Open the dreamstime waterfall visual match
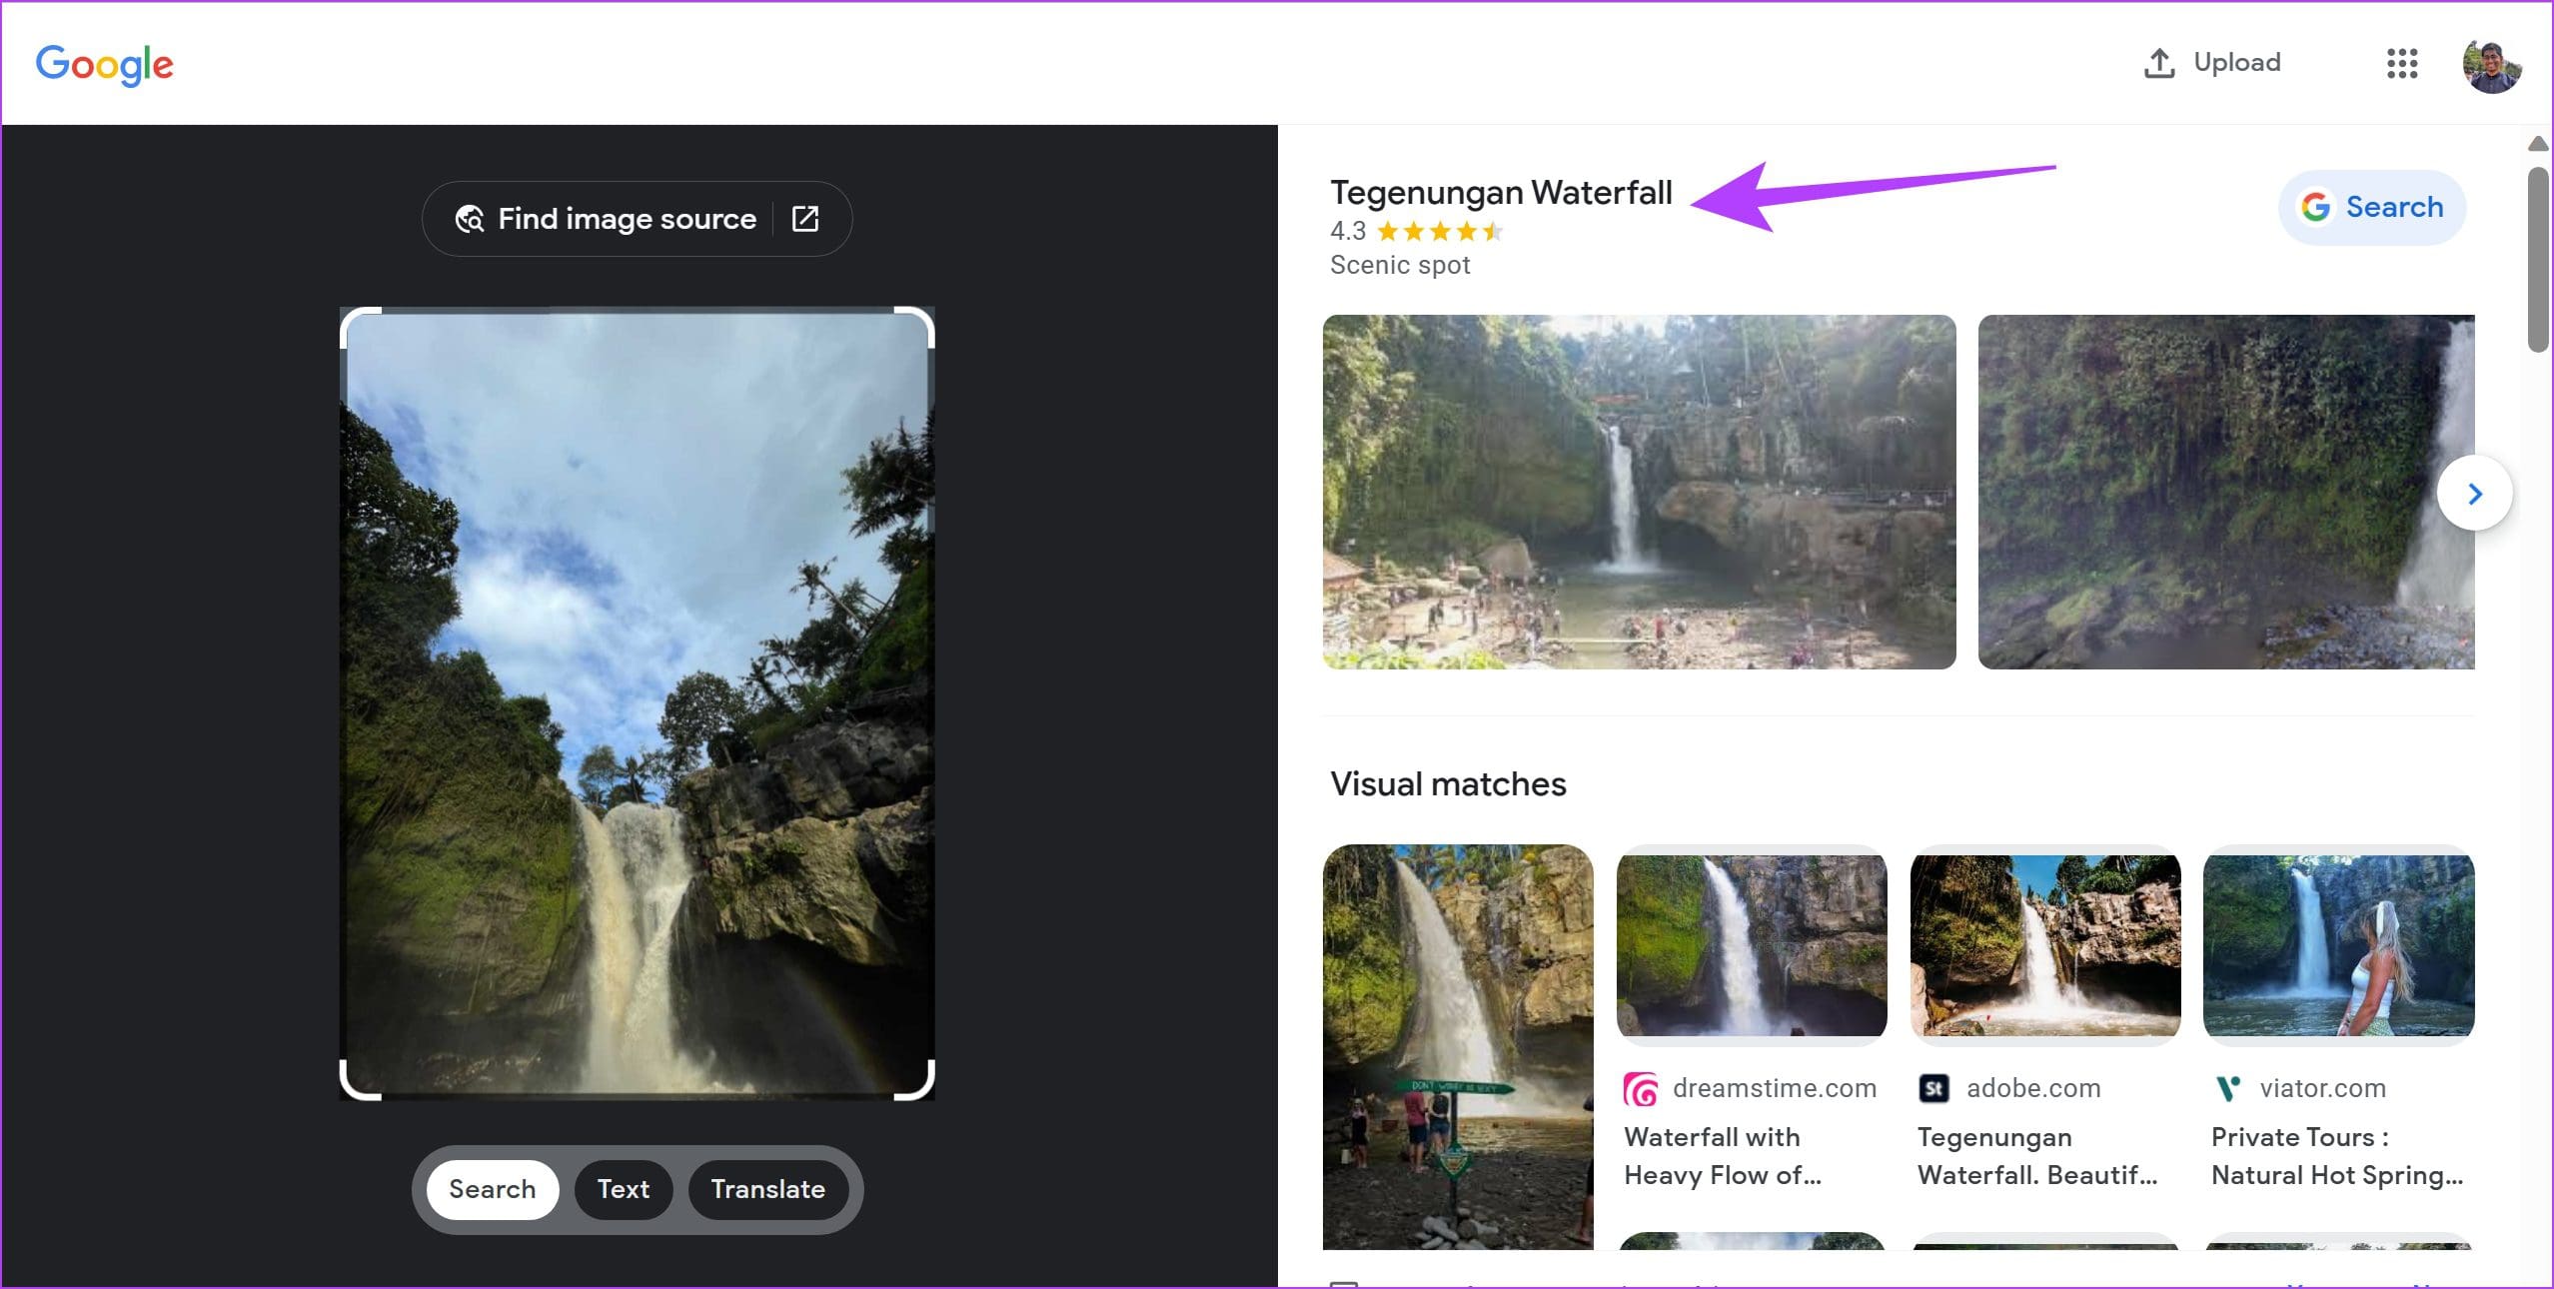The image size is (2554, 1289). point(1752,944)
